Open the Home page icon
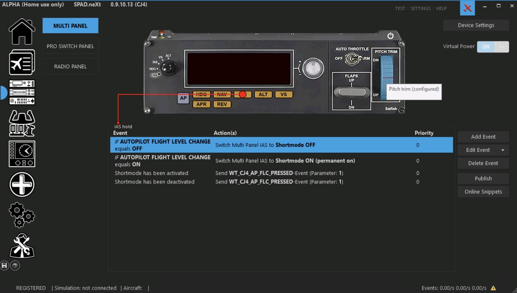This screenshot has width=517, height=293. pyautogui.click(x=22, y=32)
